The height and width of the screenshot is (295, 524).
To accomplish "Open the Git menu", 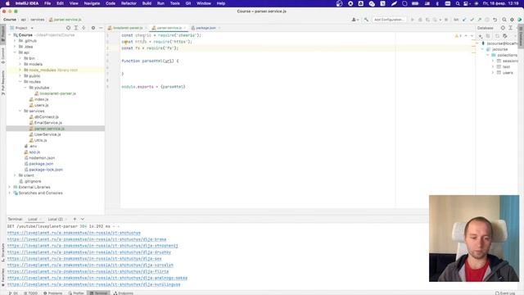I will click(188, 3).
